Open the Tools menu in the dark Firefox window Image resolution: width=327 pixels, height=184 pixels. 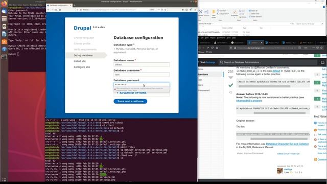pyautogui.click(x=229, y=38)
